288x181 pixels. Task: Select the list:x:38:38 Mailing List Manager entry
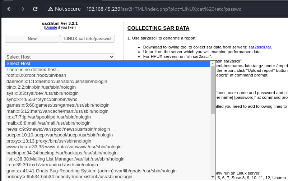108,159
